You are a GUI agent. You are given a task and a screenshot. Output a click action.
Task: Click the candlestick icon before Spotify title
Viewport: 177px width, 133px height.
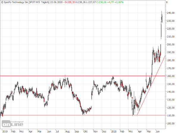tap(2, 2)
